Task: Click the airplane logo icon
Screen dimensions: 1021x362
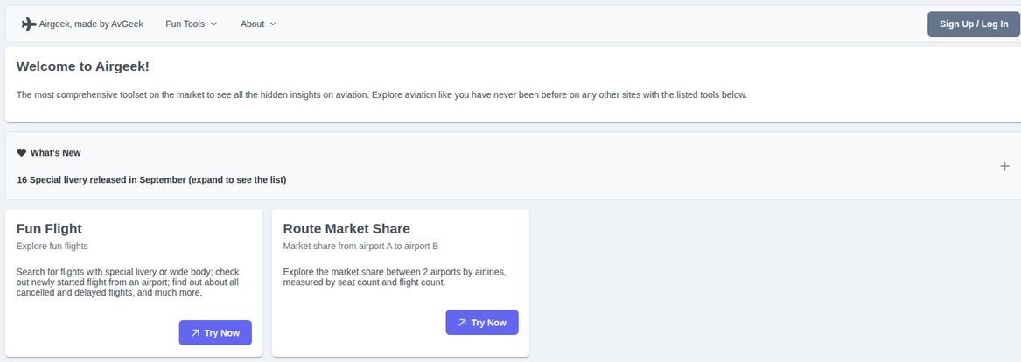Action: [x=29, y=24]
